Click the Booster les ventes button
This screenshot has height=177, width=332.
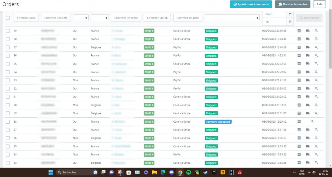(x=292, y=4)
